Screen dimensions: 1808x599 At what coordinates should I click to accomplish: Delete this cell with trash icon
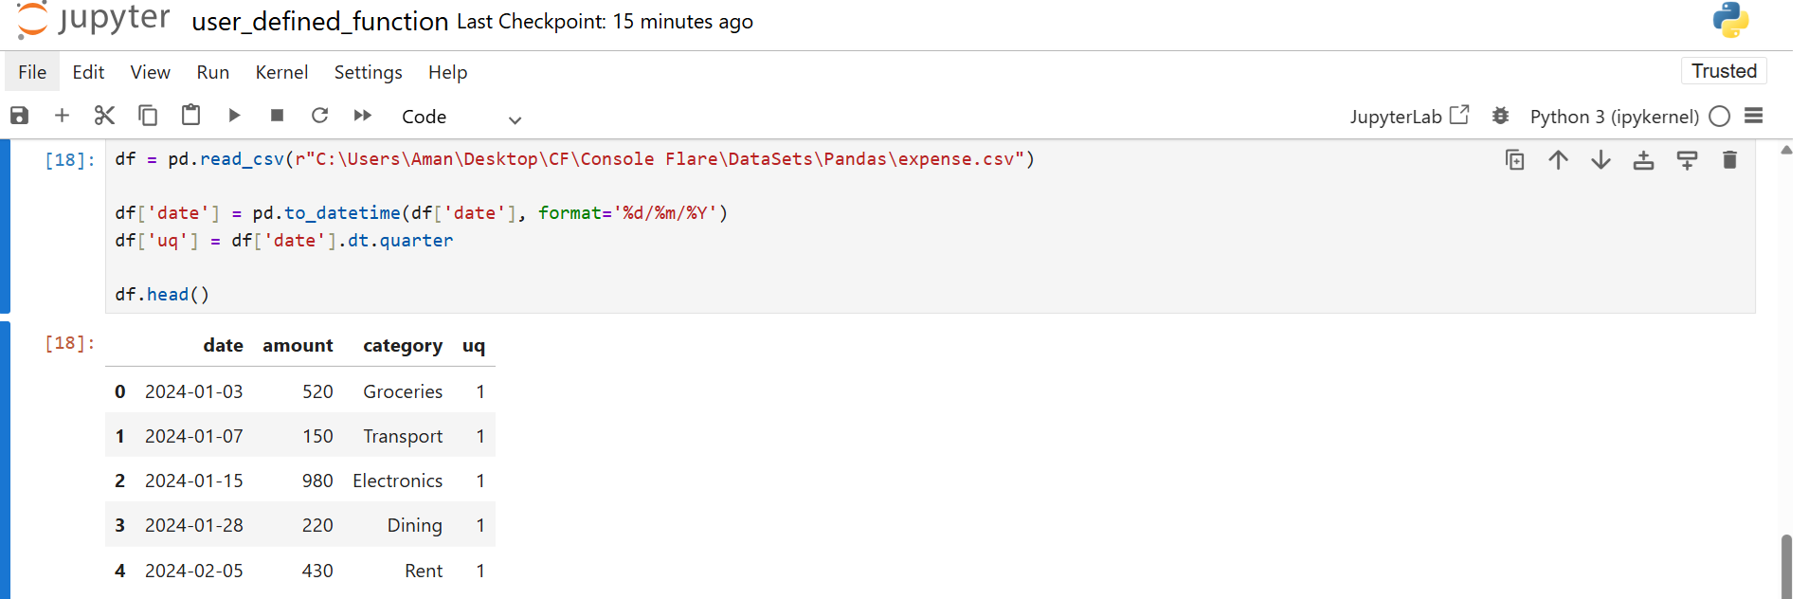1729,160
